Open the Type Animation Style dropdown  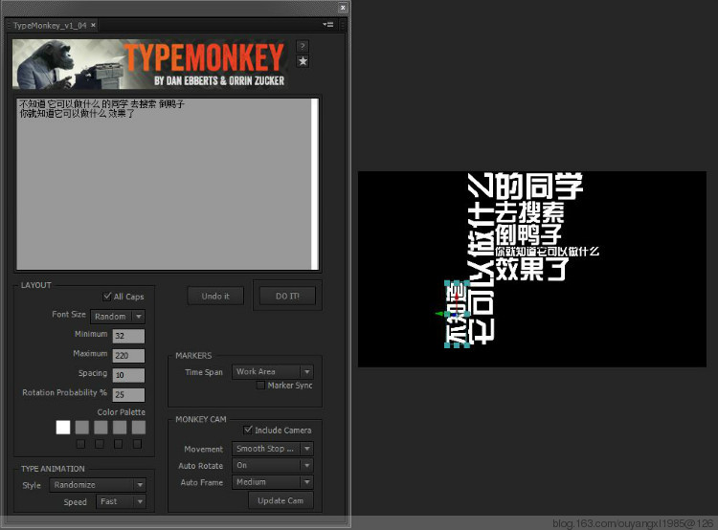[x=98, y=485]
